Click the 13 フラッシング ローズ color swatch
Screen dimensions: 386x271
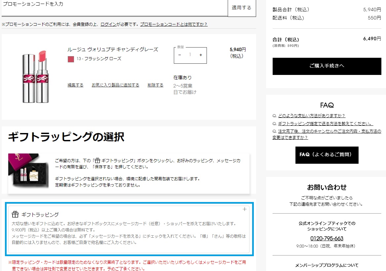tap(71, 59)
